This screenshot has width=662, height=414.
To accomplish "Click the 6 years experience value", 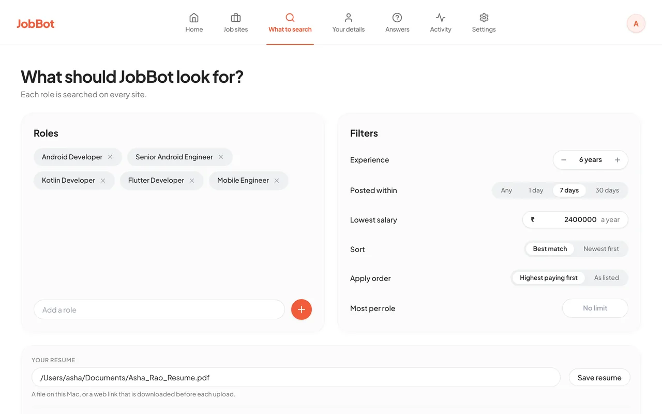I will pyautogui.click(x=591, y=160).
